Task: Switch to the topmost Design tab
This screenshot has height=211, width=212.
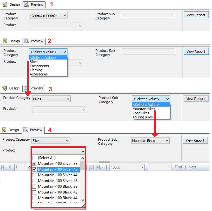Action: (11, 4)
